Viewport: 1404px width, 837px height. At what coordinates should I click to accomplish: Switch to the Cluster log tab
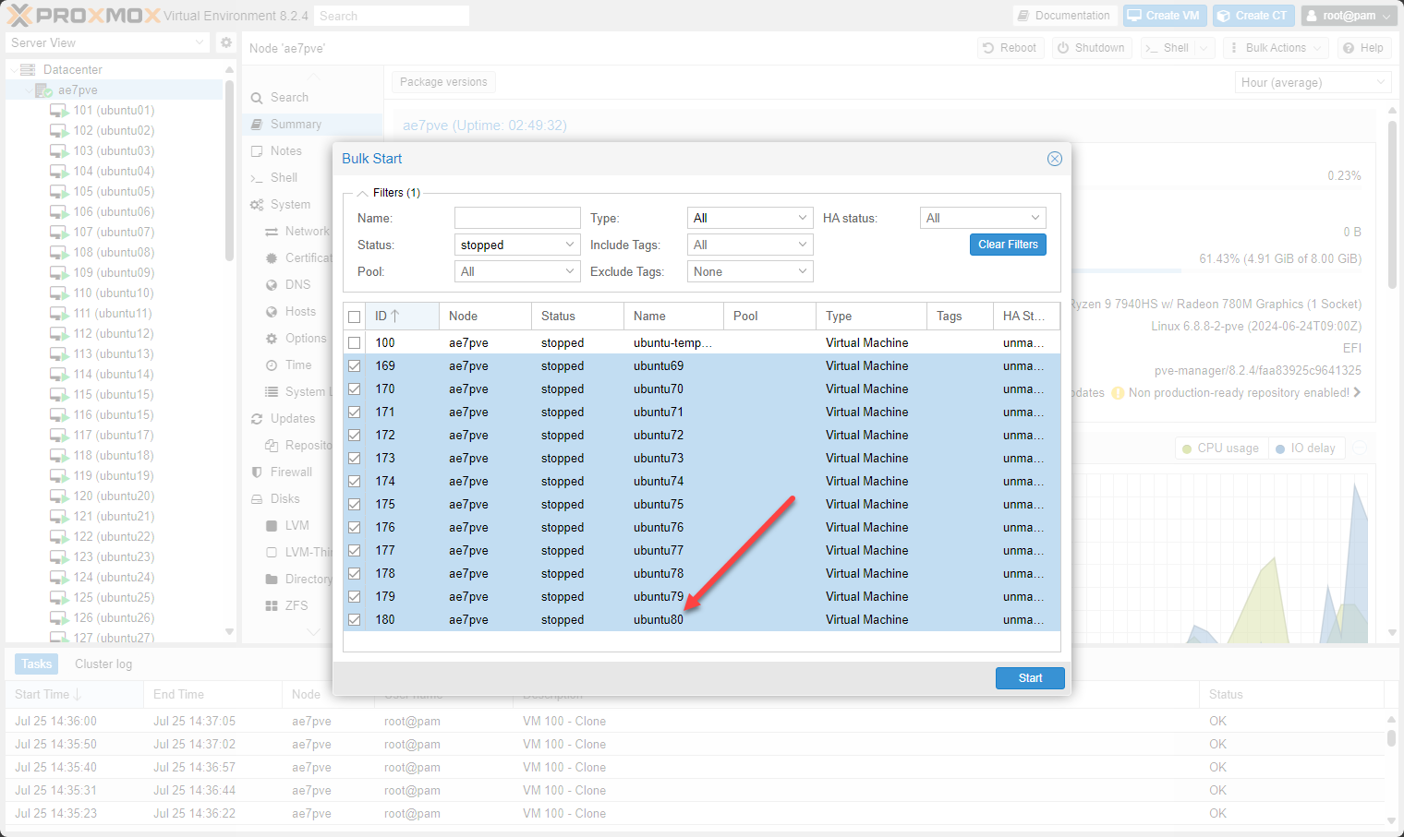tap(103, 664)
